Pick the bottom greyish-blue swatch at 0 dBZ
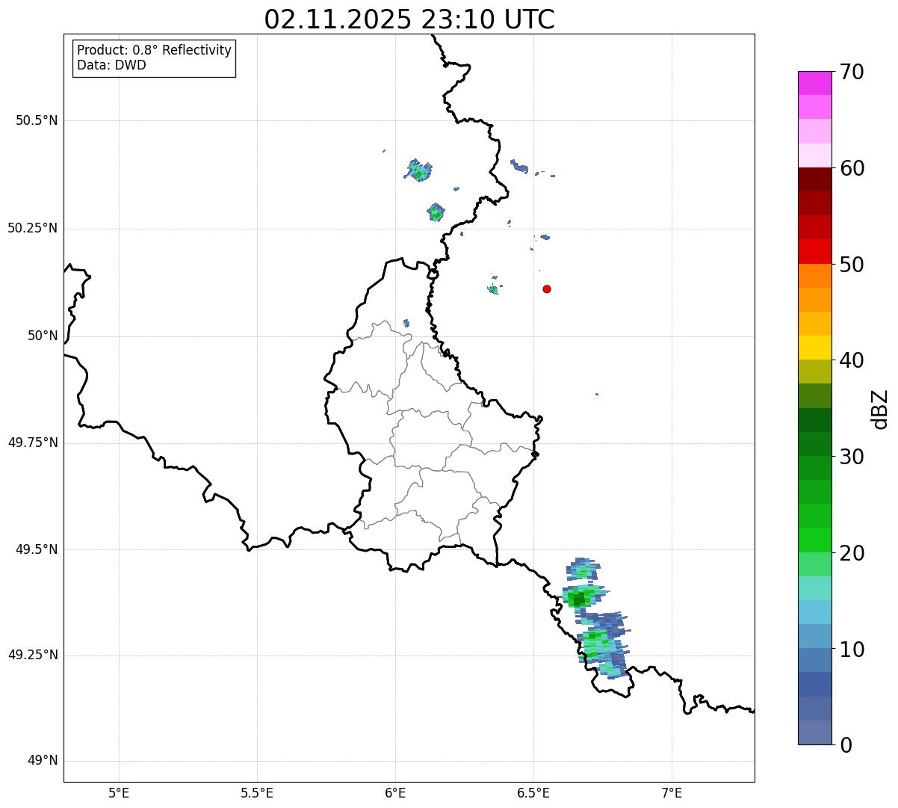Viewport: 898px width, 808px height. tap(814, 733)
